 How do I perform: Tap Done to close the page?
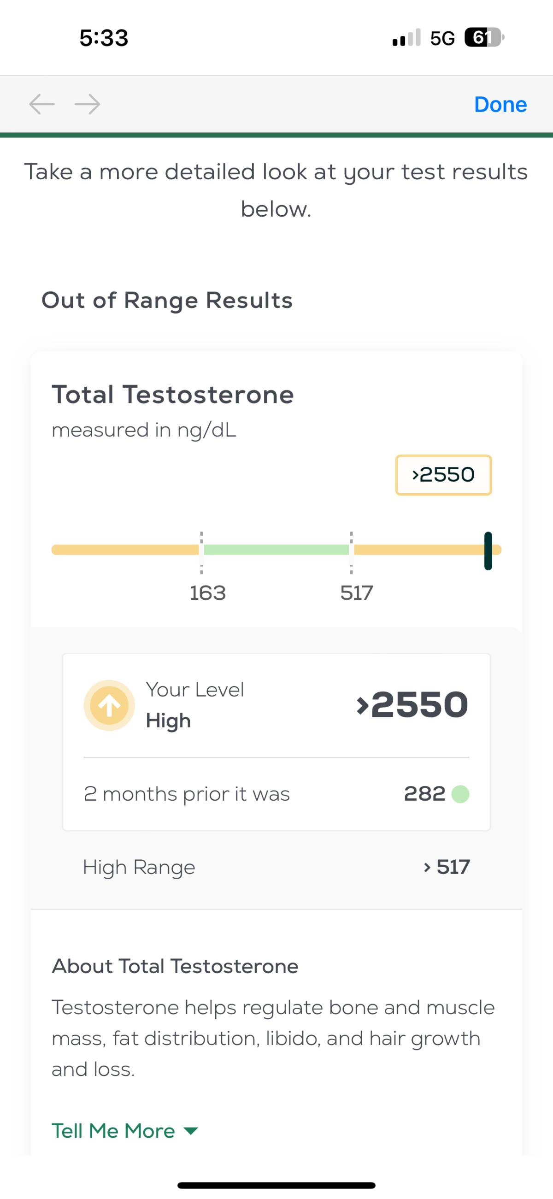pyautogui.click(x=500, y=104)
